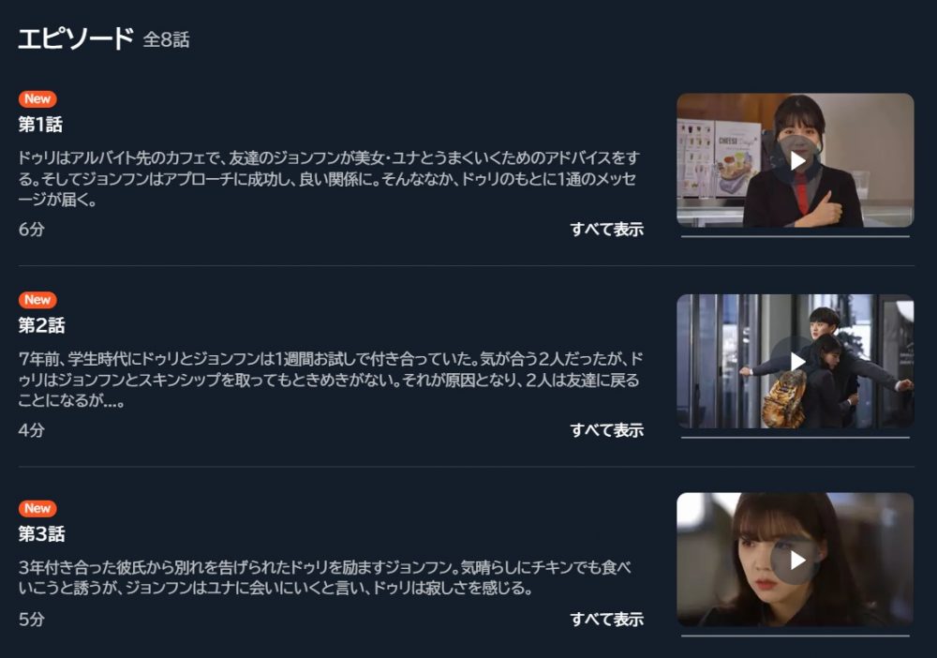Click the New badge above 第3話
The image size is (937, 658).
[x=37, y=509]
